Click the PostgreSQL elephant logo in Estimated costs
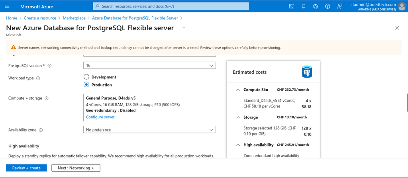 307,72
